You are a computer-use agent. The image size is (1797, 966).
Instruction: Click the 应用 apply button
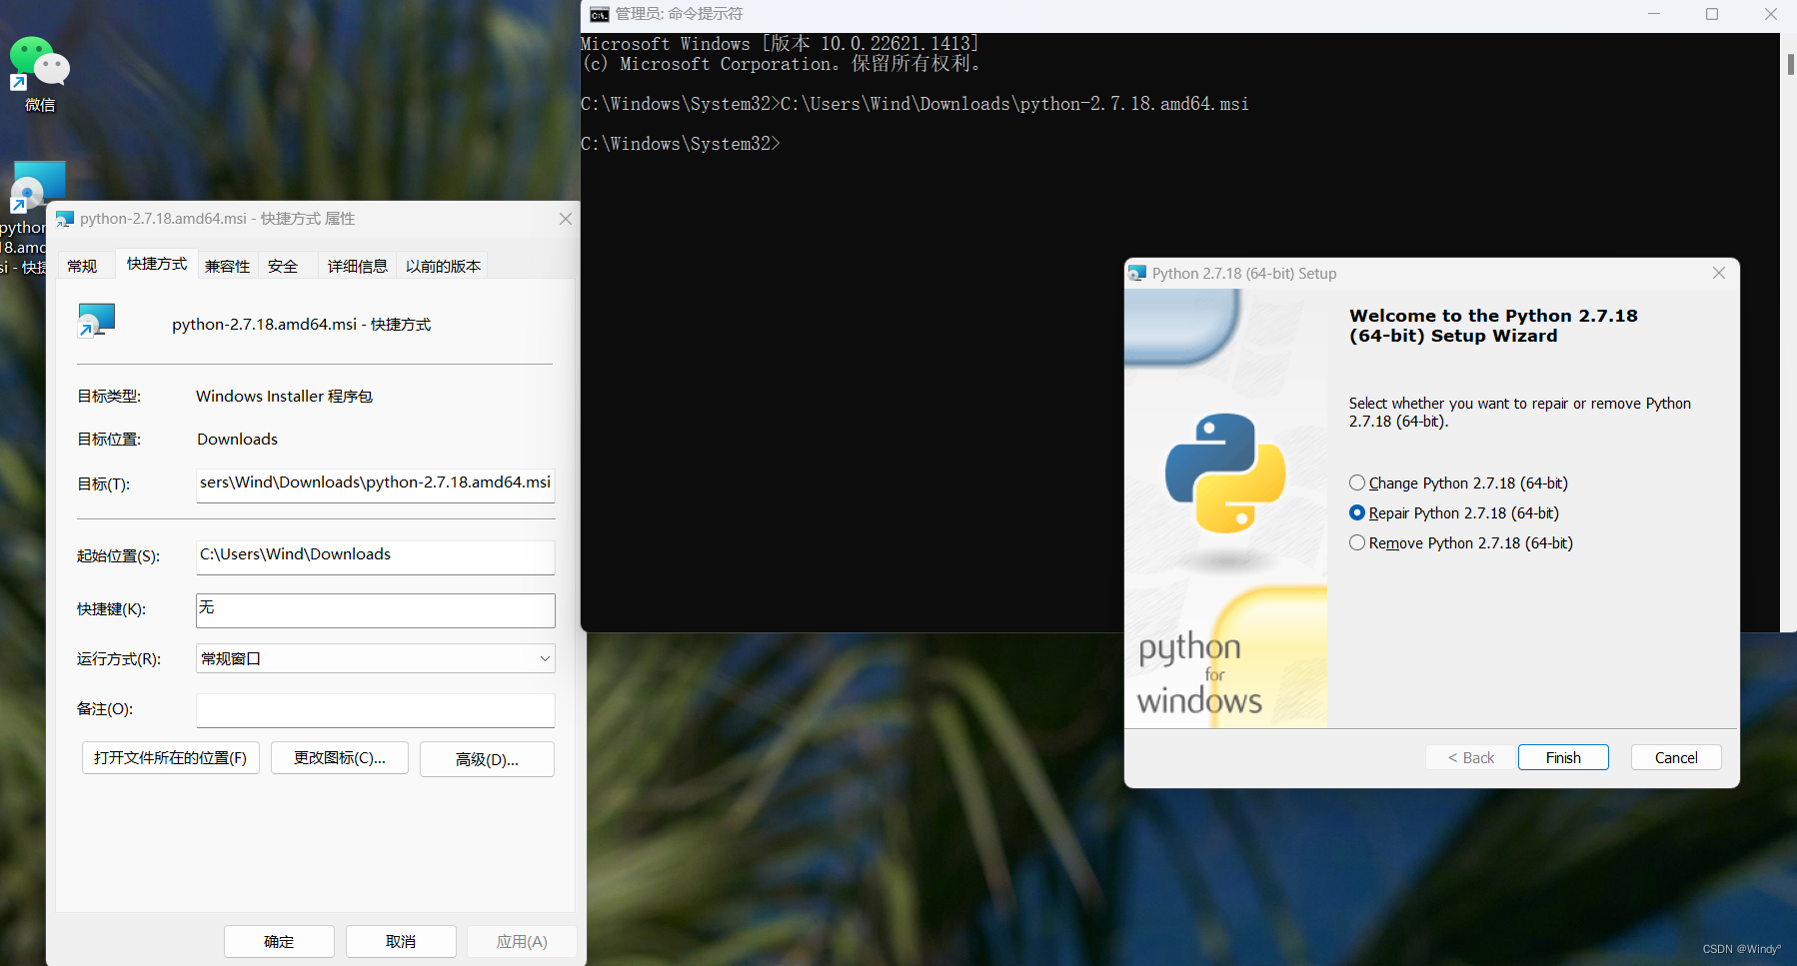point(522,941)
